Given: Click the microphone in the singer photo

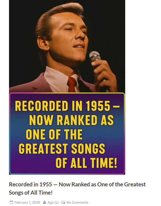Looking at the screenshot, I should click(x=95, y=57).
